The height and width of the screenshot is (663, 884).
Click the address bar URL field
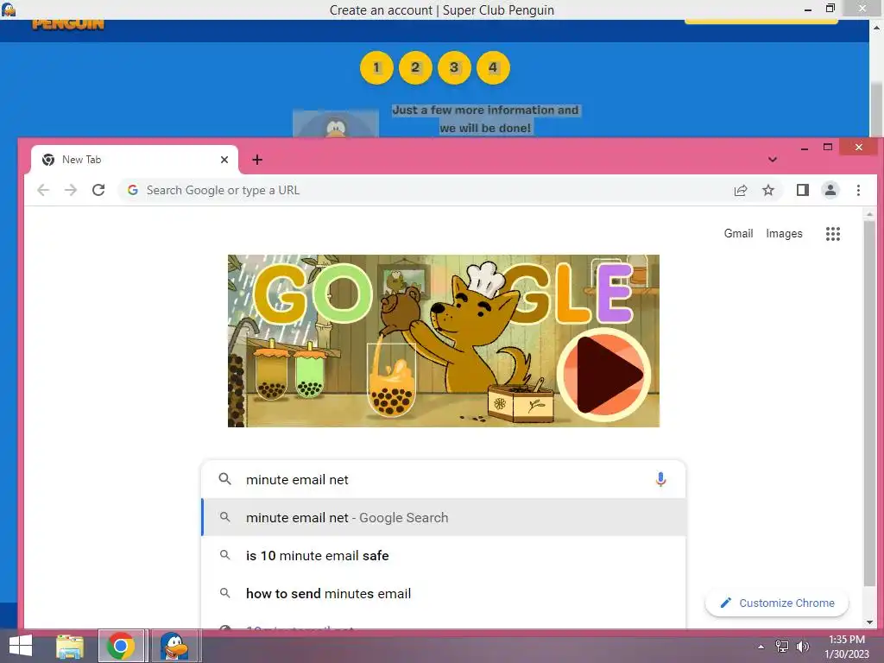[x=423, y=191]
